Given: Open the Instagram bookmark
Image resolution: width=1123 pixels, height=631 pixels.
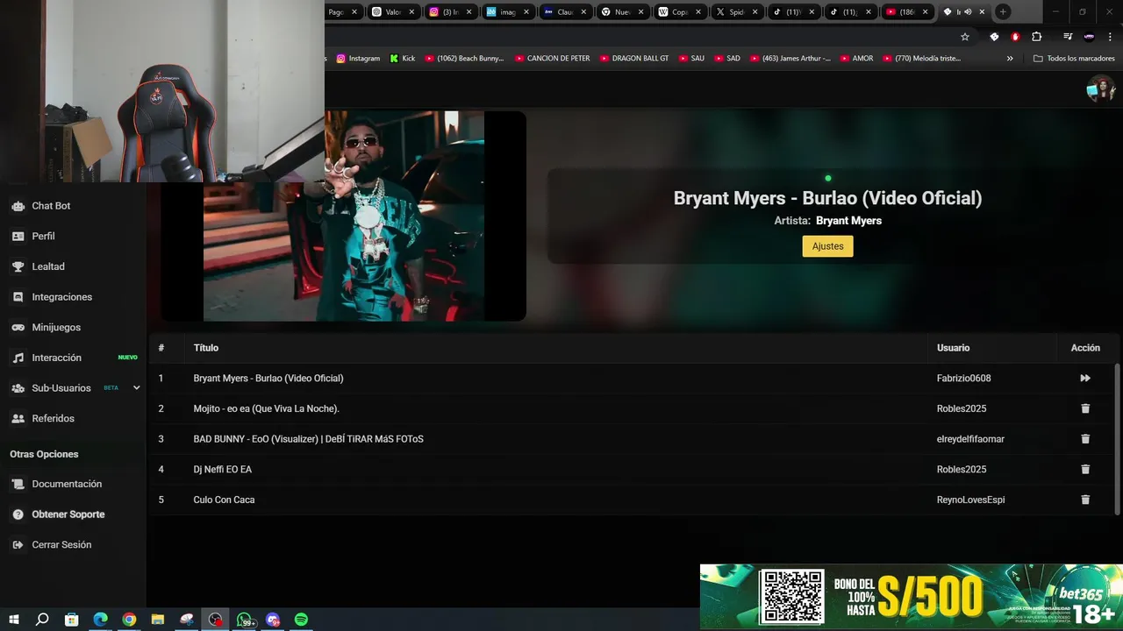Looking at the screenshot, I should coord(358,59).
